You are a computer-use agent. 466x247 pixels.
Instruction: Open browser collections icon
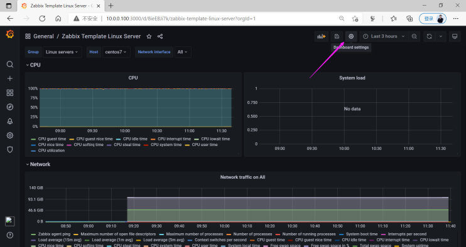[409, 18]
